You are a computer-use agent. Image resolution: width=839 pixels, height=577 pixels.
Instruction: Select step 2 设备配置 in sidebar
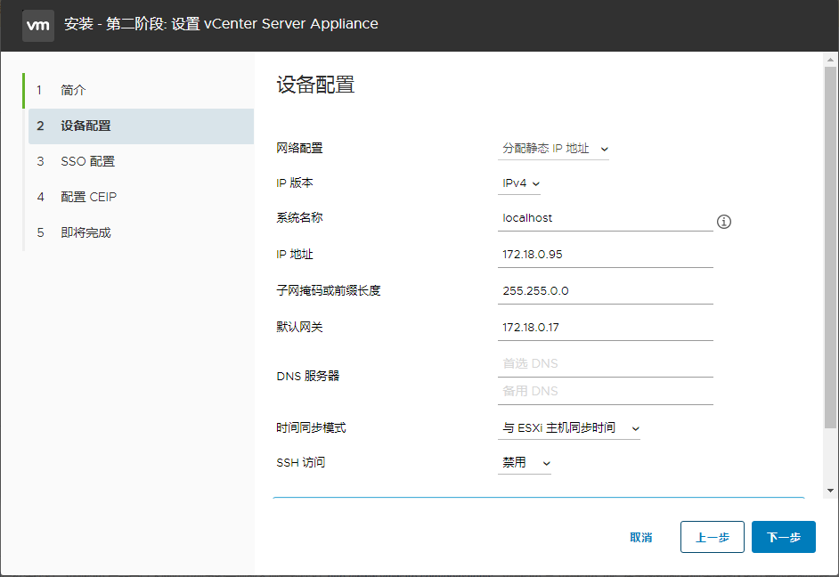[141, 126]
